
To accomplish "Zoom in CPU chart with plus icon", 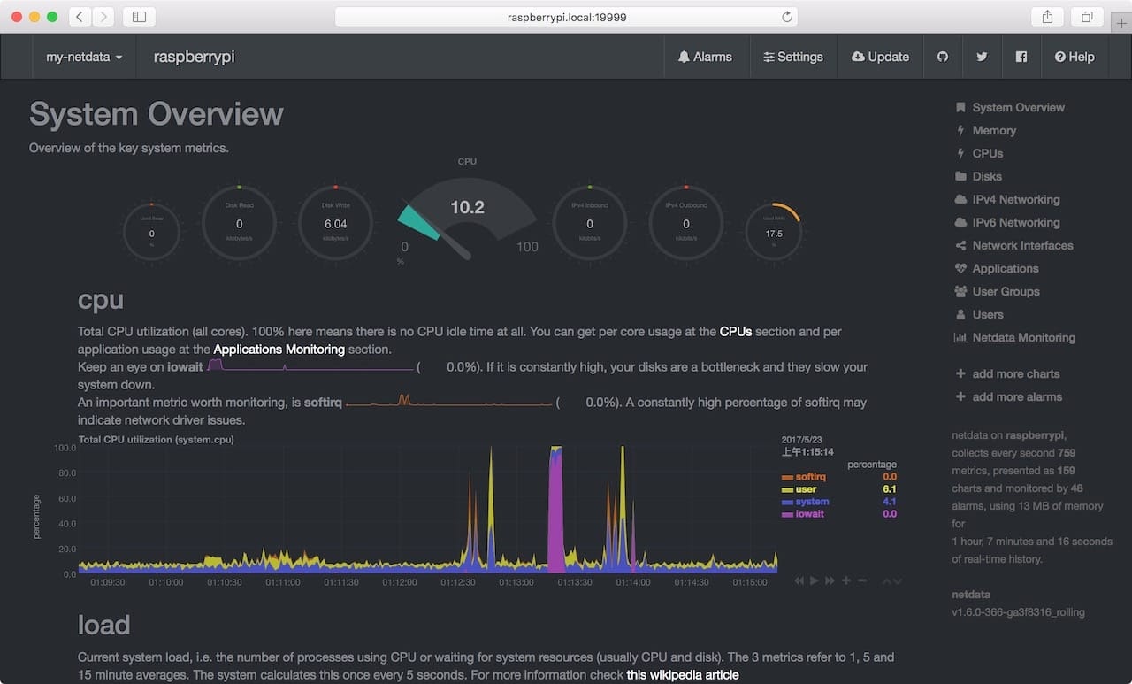I will 846,580.
